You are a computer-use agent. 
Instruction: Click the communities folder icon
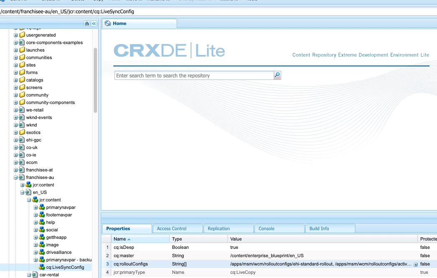[22, 58]
